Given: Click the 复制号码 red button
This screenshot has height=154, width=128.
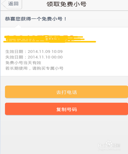Looking at the screenshot, I should pyautogui.click(x=67, y=109).
